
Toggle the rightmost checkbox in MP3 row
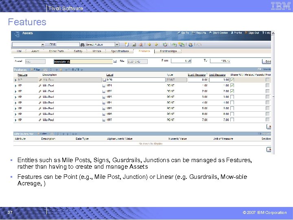(268, 97)
